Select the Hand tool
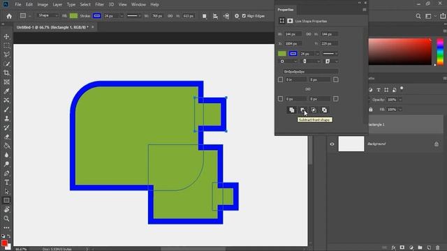The image size is (447, 251). (x=6, y=209)
